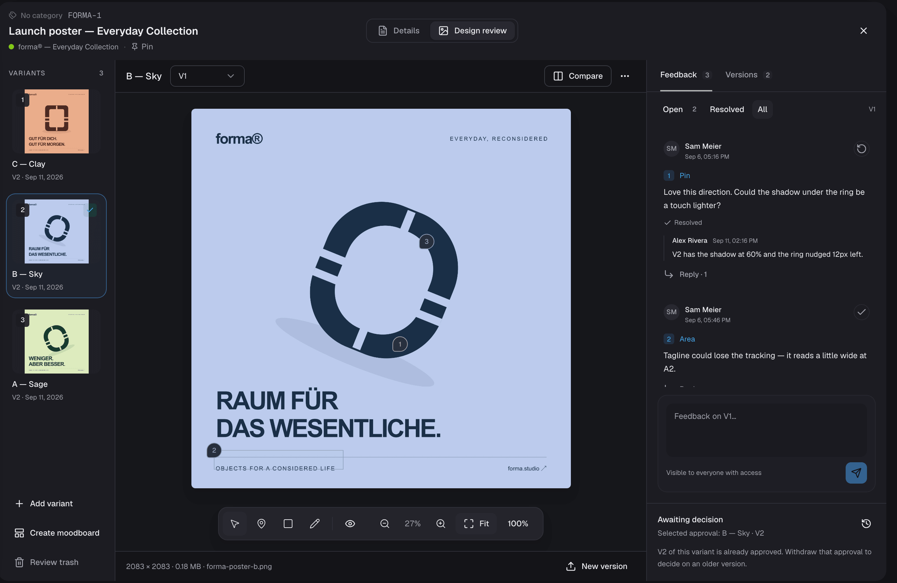897x583 pixels.
Task: Open Review trash
Action: click(x=47, y=562)
